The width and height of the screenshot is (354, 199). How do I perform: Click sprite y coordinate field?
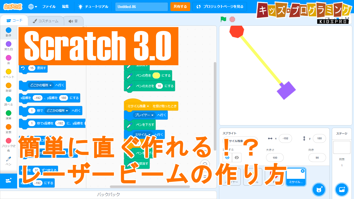click(x=319, y=138)
